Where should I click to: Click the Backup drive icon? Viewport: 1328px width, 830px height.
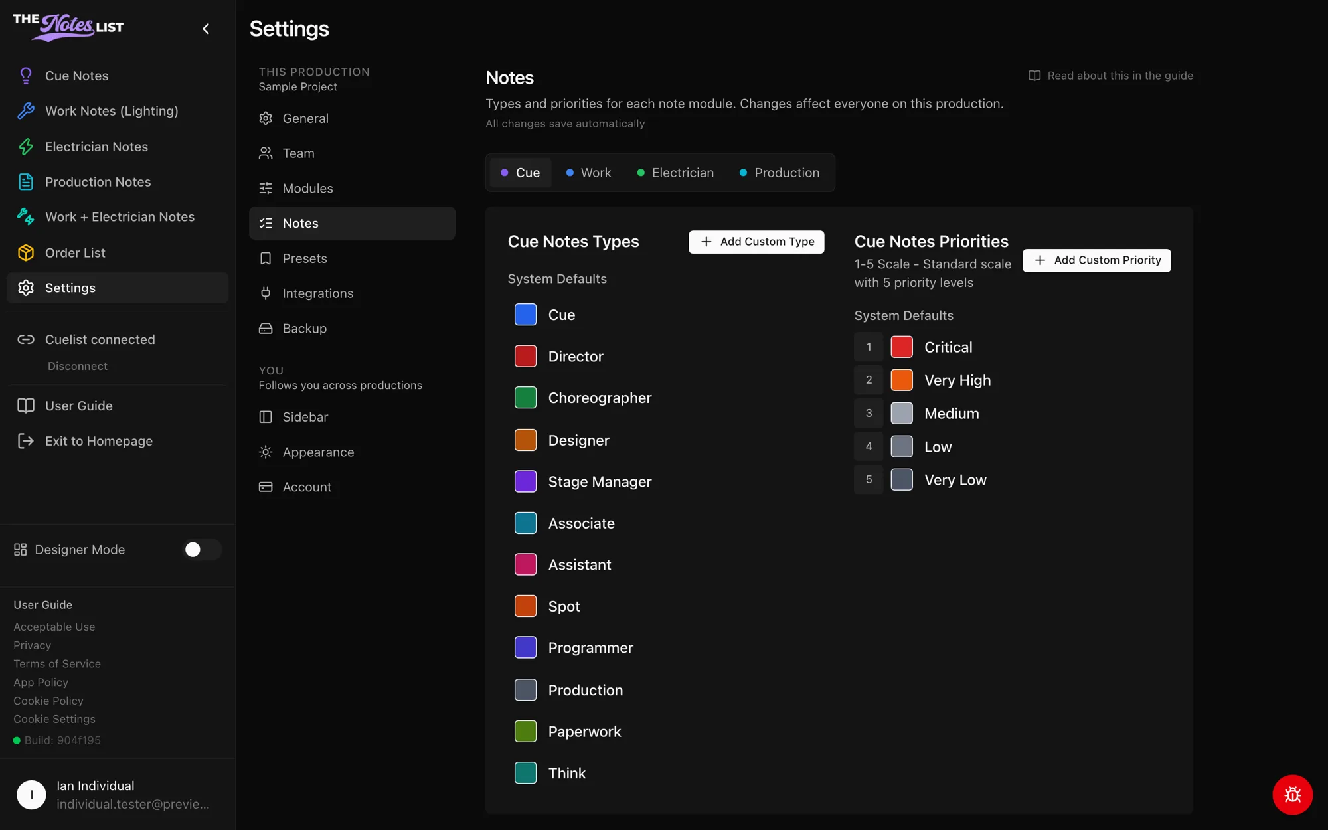tap(266, 329)
